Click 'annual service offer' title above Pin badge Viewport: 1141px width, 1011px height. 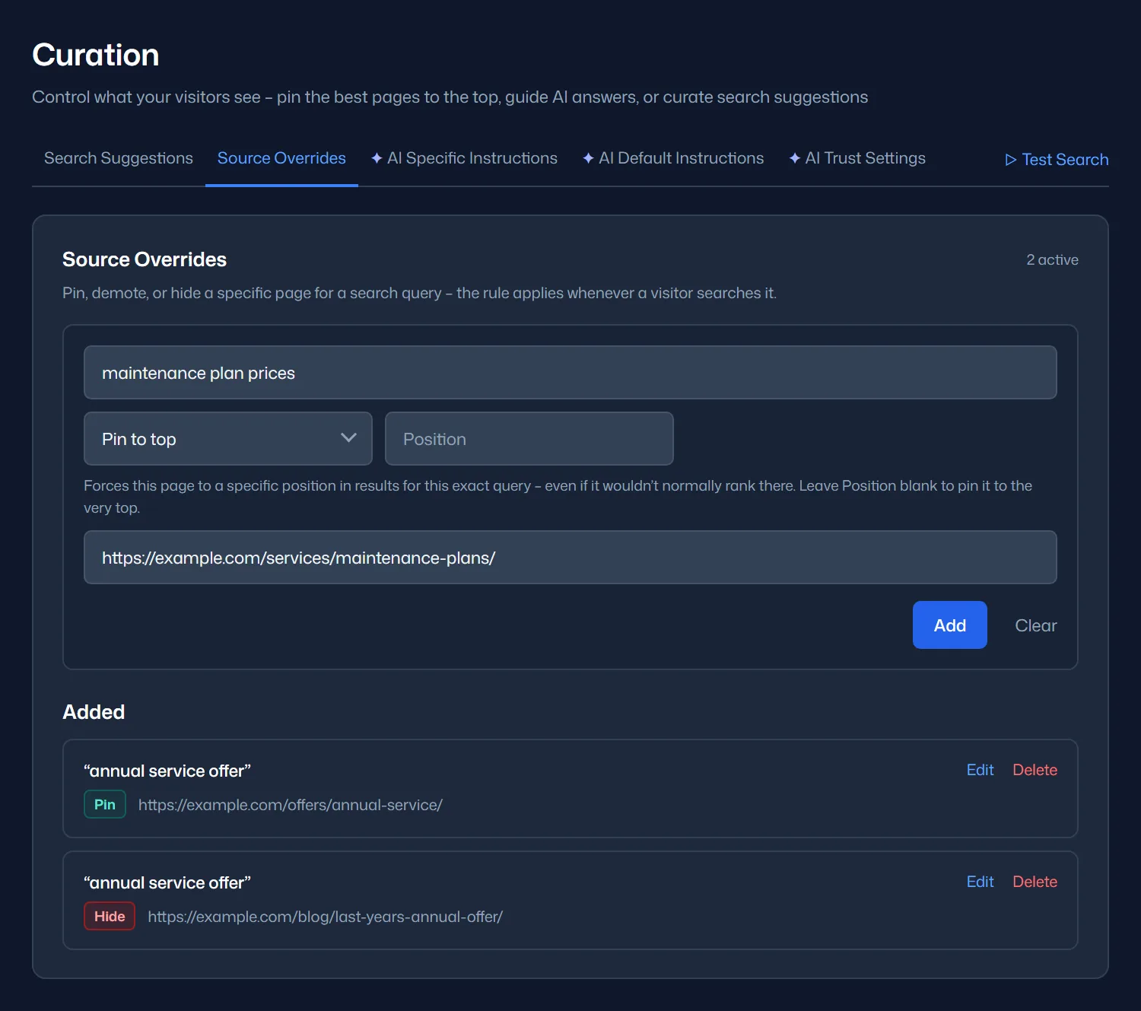[x=167, y=771]
